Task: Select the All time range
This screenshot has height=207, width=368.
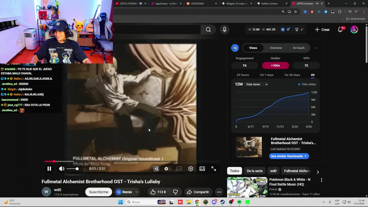Action: coord(313,75)
